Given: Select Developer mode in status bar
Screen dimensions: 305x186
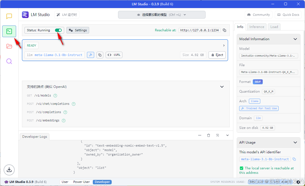Looking at the screenshot, I should tap(102, 182).
